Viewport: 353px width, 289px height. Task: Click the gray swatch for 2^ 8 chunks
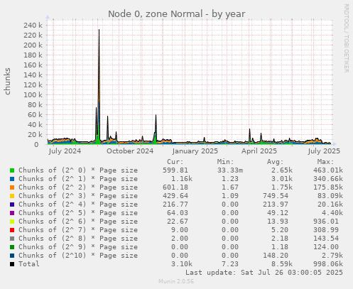point(12,239)
